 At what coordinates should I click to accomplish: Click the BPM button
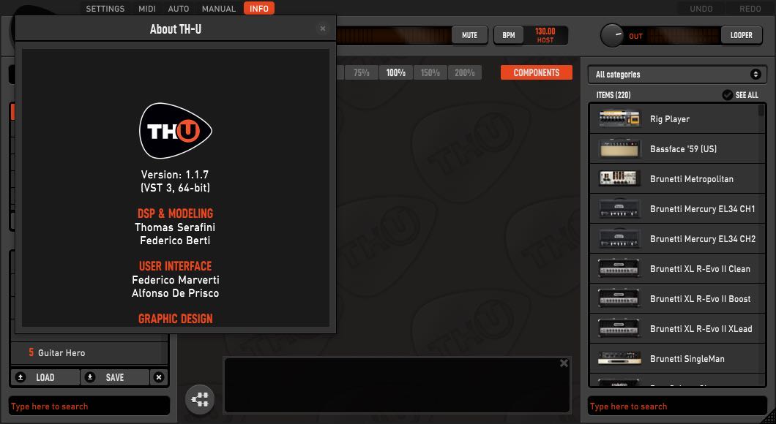(508, 35)
